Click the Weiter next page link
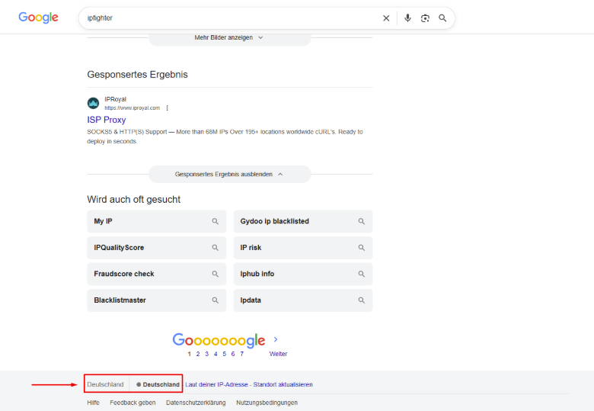Image resolution: width=594 pixels, height=411 pixels. click(278, 354)
